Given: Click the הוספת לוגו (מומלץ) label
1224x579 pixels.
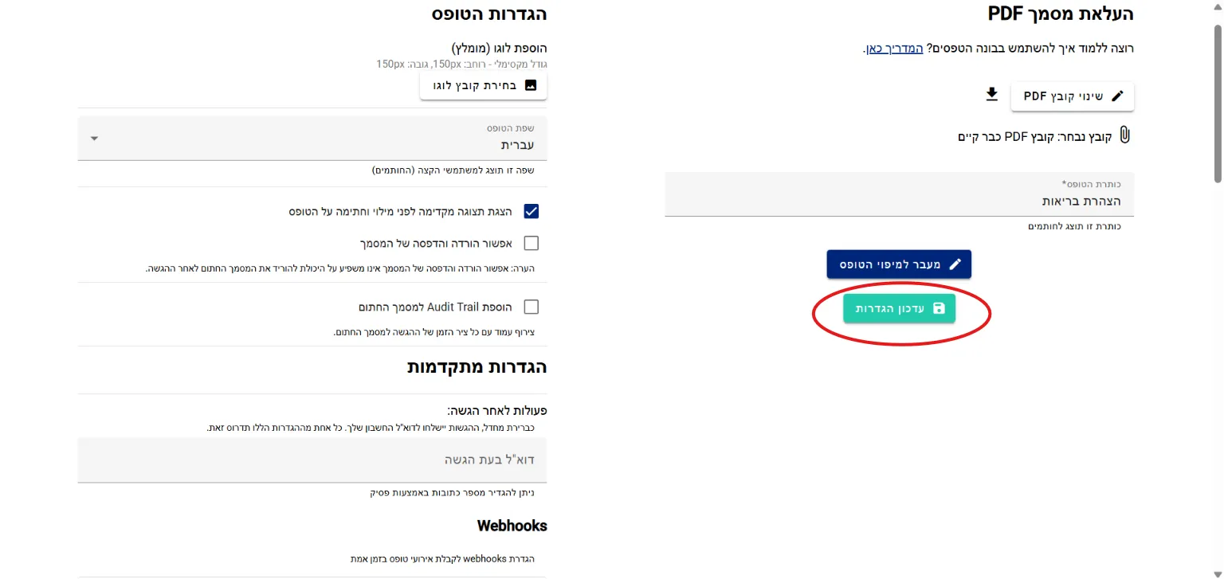Looking at the screenshot, I should (x=500, y=48).
